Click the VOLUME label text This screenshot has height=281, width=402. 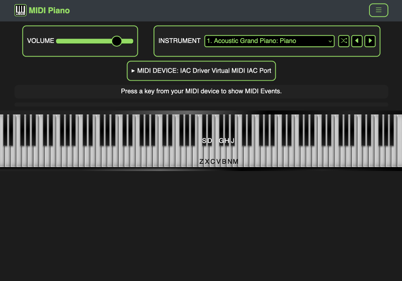(x=41, y=41)
